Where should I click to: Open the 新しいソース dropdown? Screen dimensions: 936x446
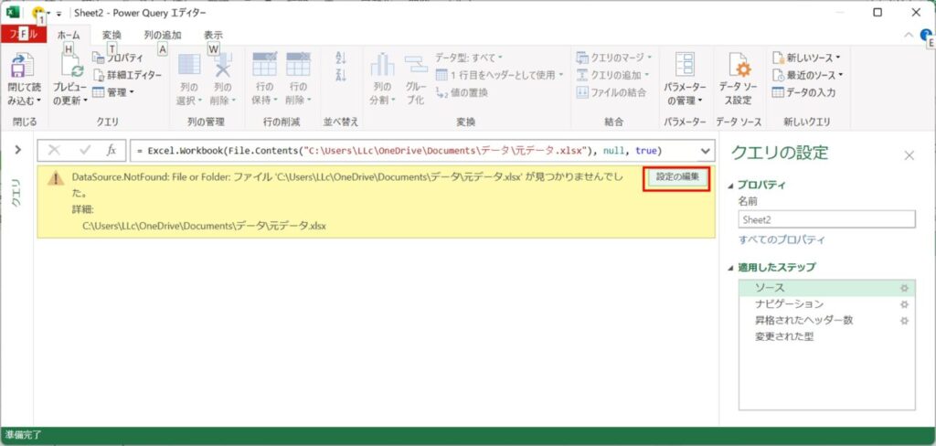[806, 58]
